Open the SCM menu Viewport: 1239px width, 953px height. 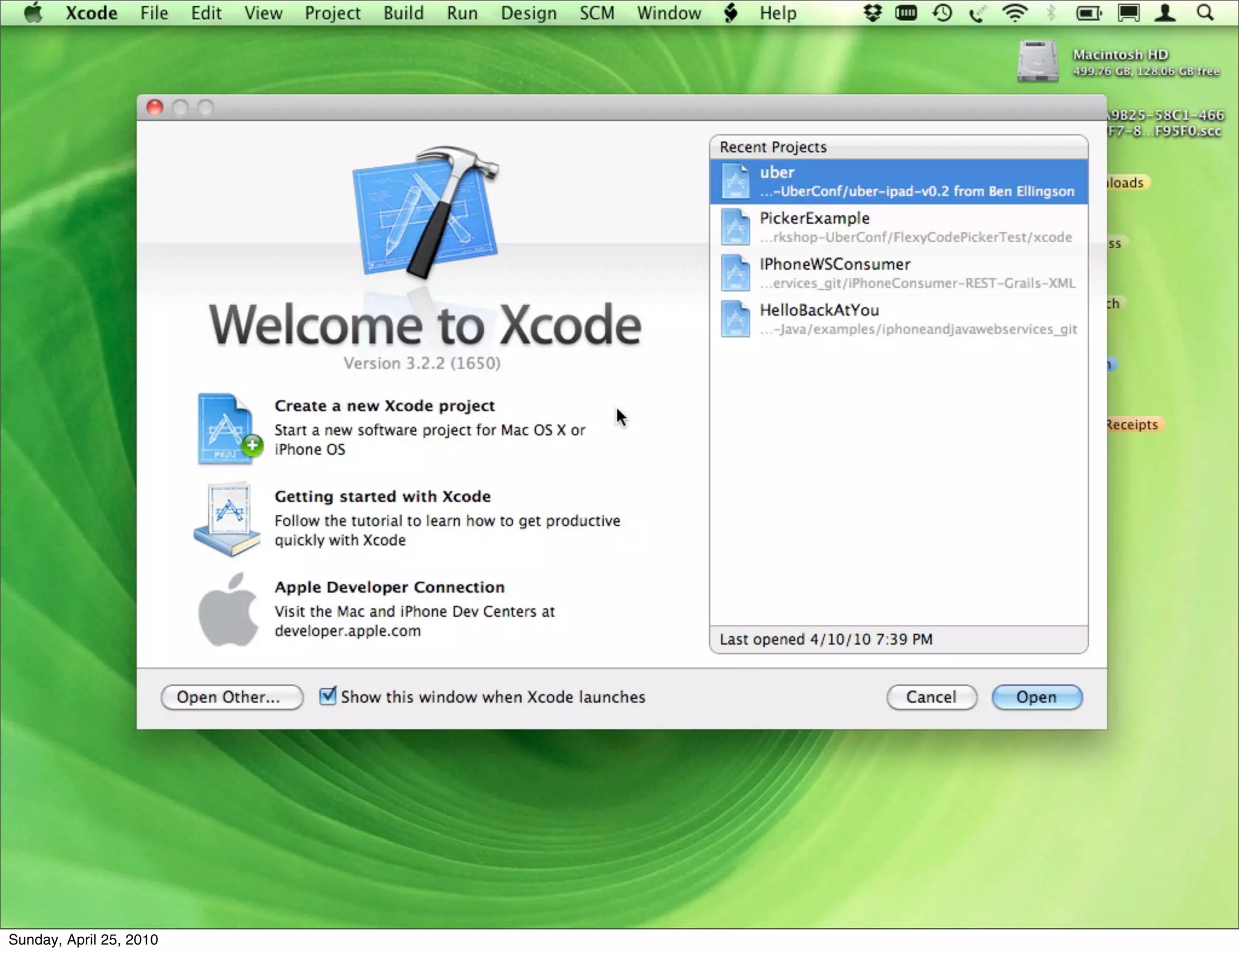(x=597, y=13)
